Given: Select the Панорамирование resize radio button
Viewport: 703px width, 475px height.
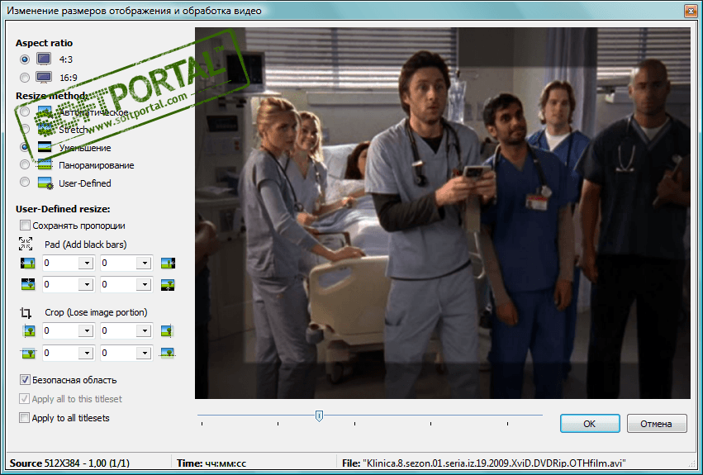Looking at the screenshot, I should pyautogui.click(x=25, y=164).
